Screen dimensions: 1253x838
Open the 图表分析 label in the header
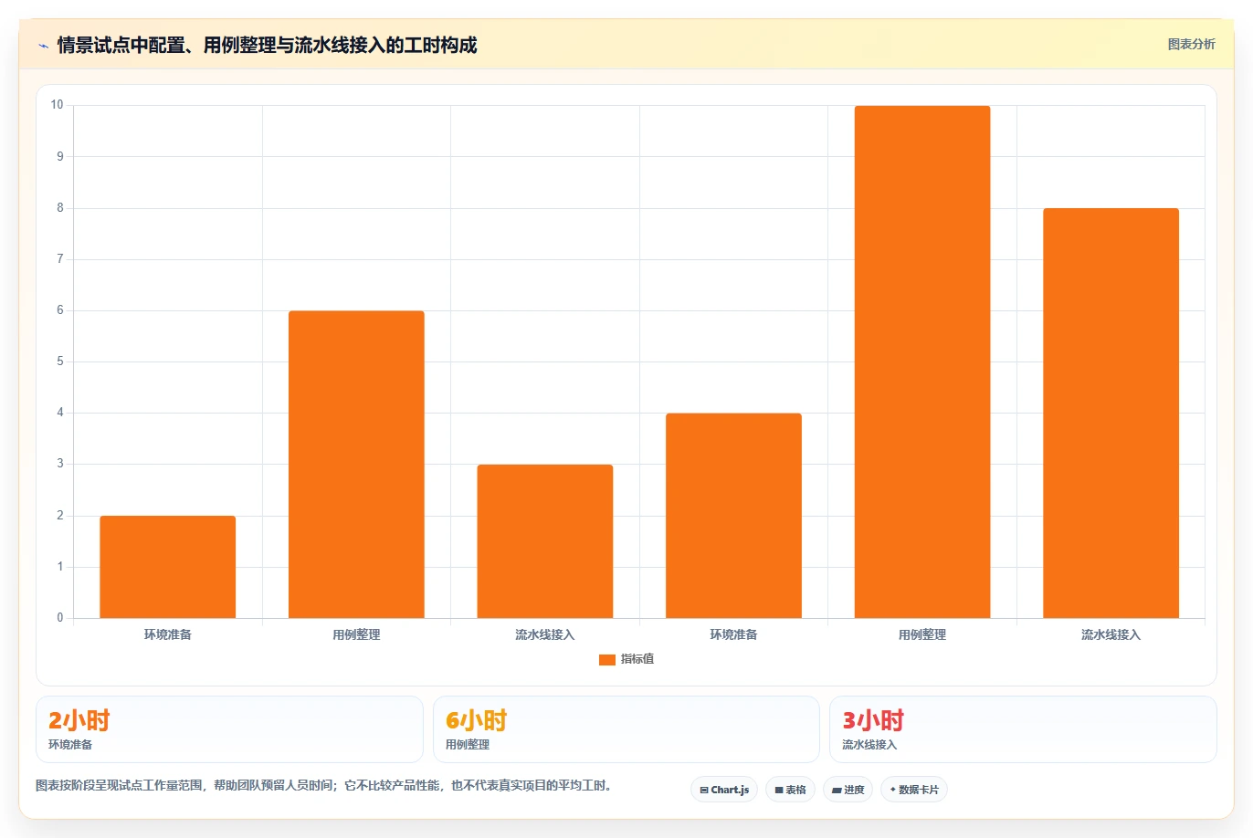click(1191, 44)
